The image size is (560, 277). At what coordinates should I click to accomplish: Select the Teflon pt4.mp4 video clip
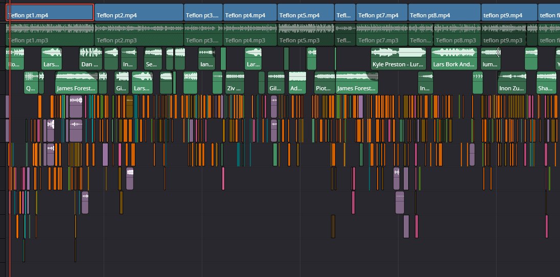pos(250,12)
